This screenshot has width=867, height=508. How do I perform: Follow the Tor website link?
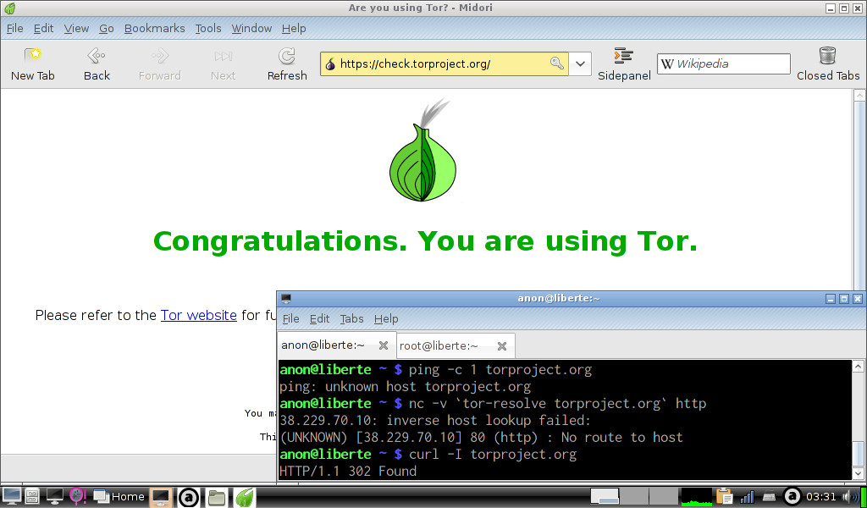[198, 315]
